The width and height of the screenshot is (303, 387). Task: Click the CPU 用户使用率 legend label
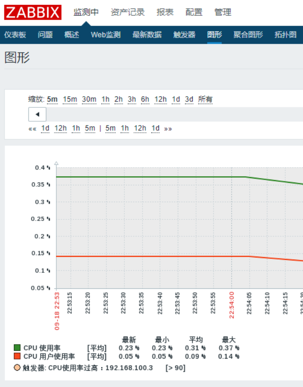[49, 356]
